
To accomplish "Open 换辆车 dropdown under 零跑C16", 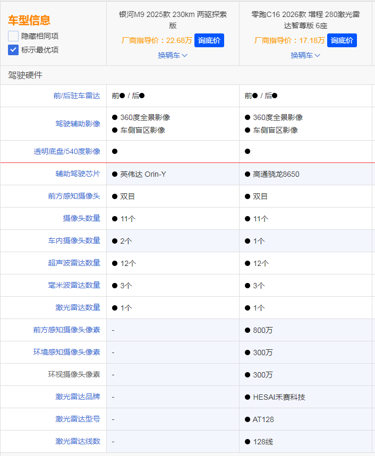I will point(305,55).
